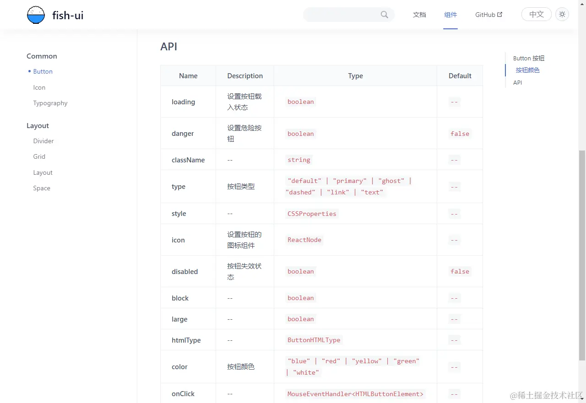
Task: Jump to API anchor in outline
Action: [518, 83]
